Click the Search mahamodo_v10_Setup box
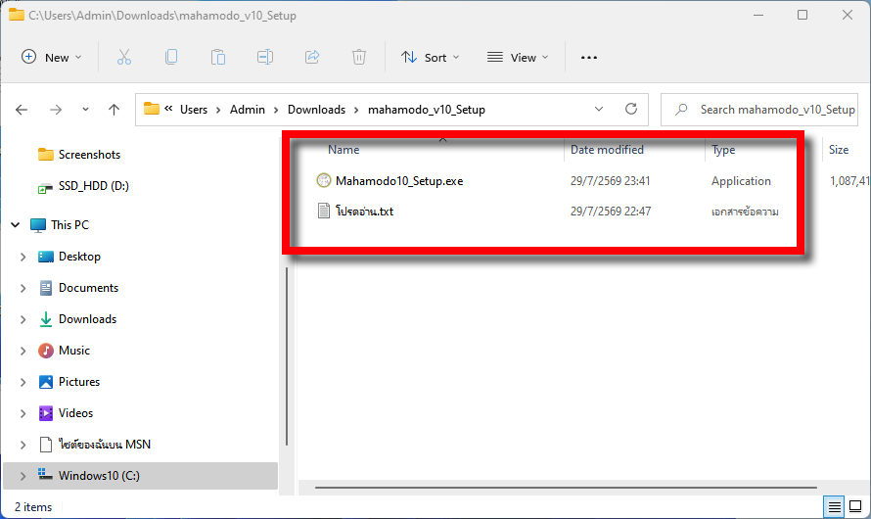Viewport: 871px width, 519px height. tap(759, 110)
